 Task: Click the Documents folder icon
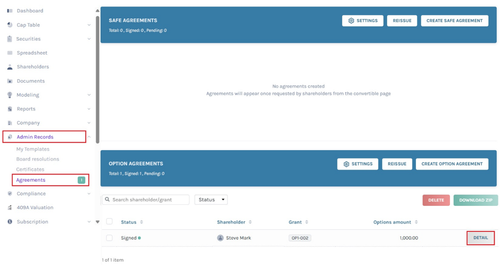point(10,81)
